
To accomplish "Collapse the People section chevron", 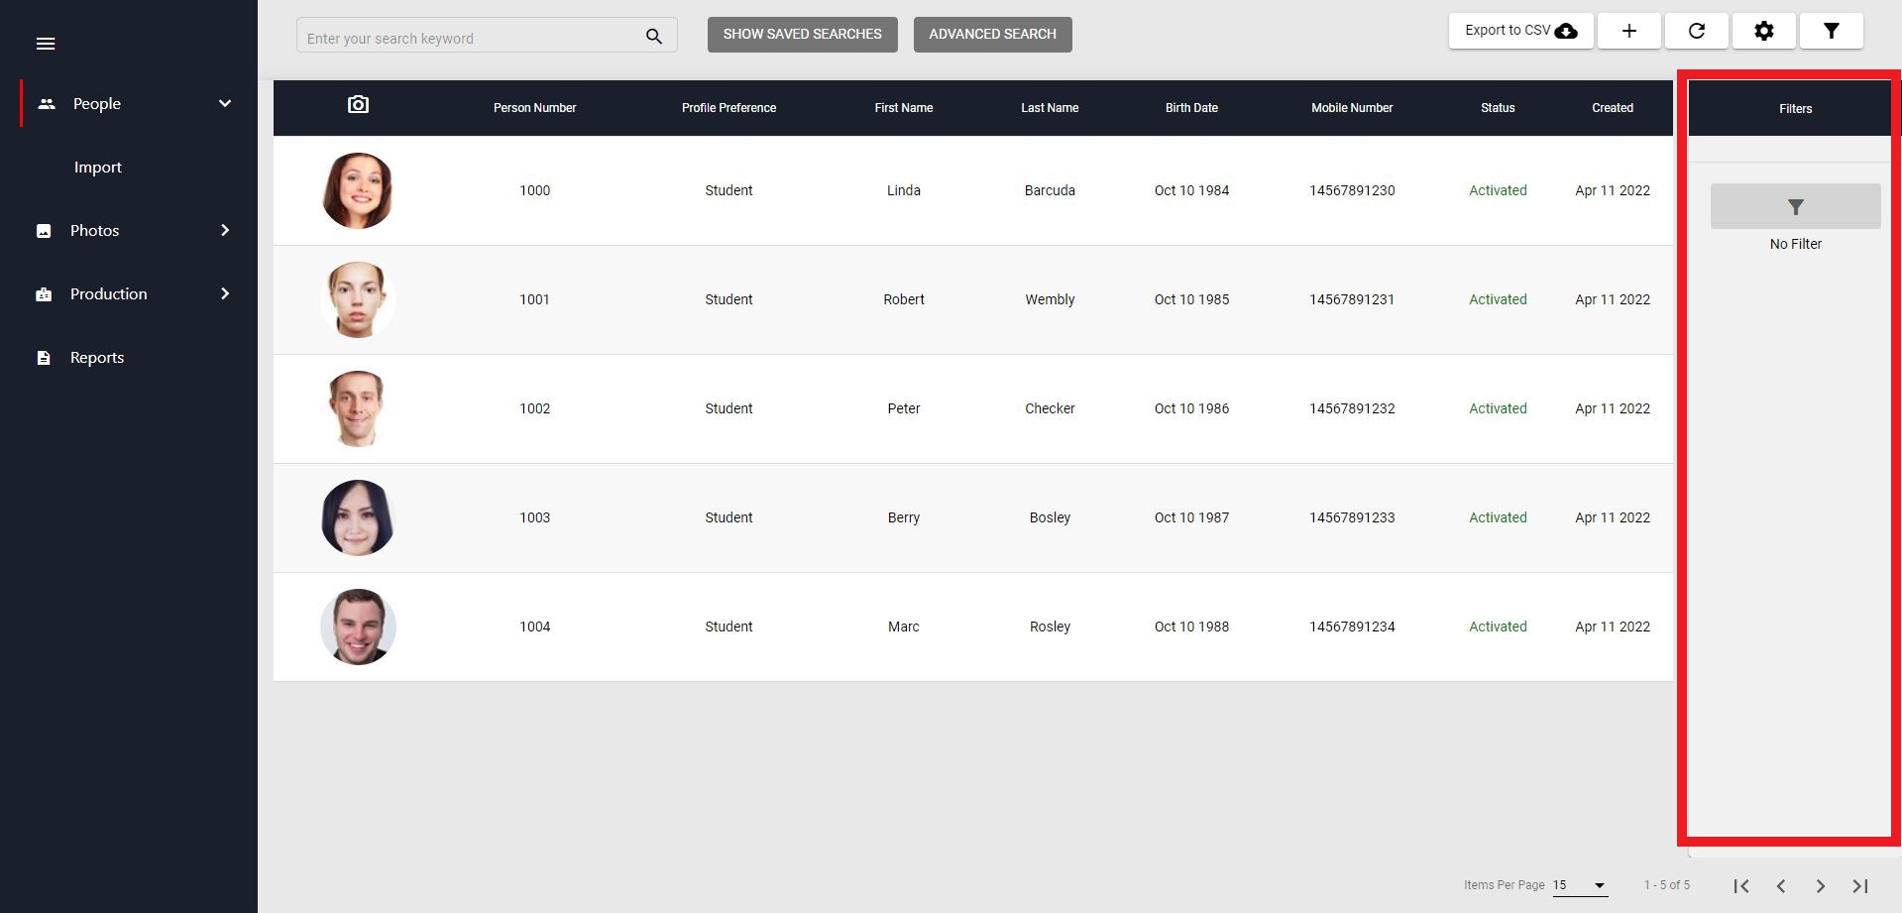I will (224, 103).
